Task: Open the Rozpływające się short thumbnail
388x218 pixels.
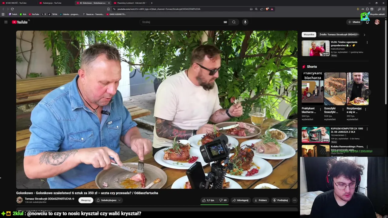Action: (358, 89)
